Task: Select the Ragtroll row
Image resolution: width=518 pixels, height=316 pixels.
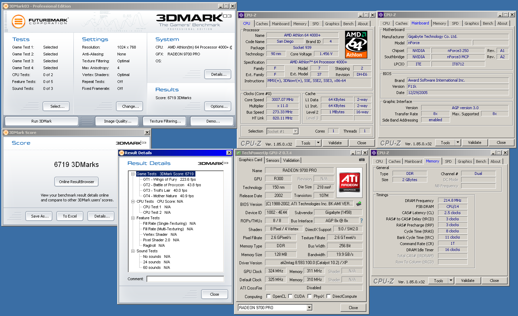Action: click(154, 245)
